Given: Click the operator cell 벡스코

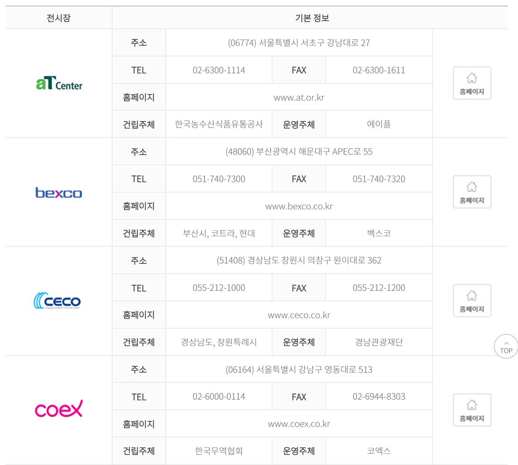Looking at the screenshot, I should [x=379, y=233].
